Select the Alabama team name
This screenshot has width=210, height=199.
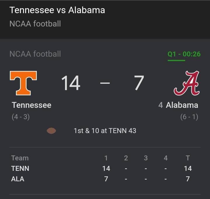[x=182, y=105]
